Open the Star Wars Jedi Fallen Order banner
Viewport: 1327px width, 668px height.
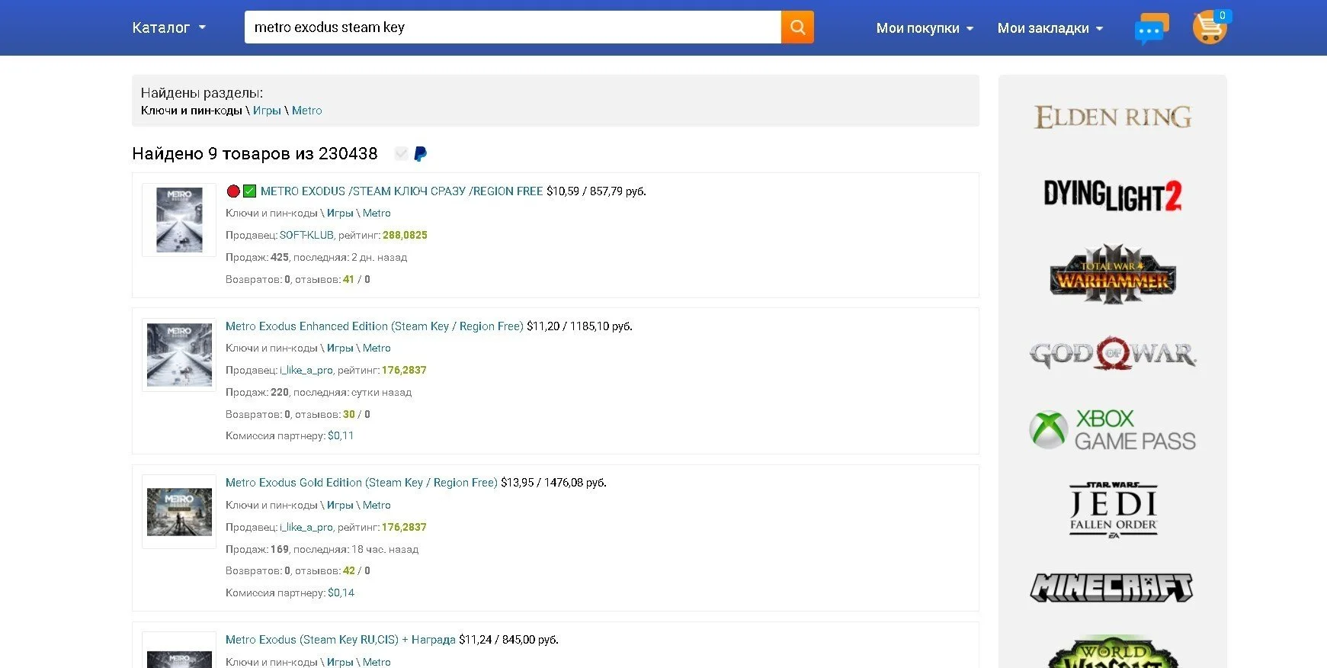point(1113,509)
